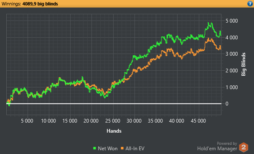The image size is (254, 154).
Task: Click the Hands x-axis title
Action: (114, 131)
